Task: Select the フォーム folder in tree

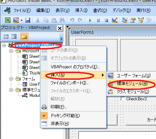Action: (28, 79)
